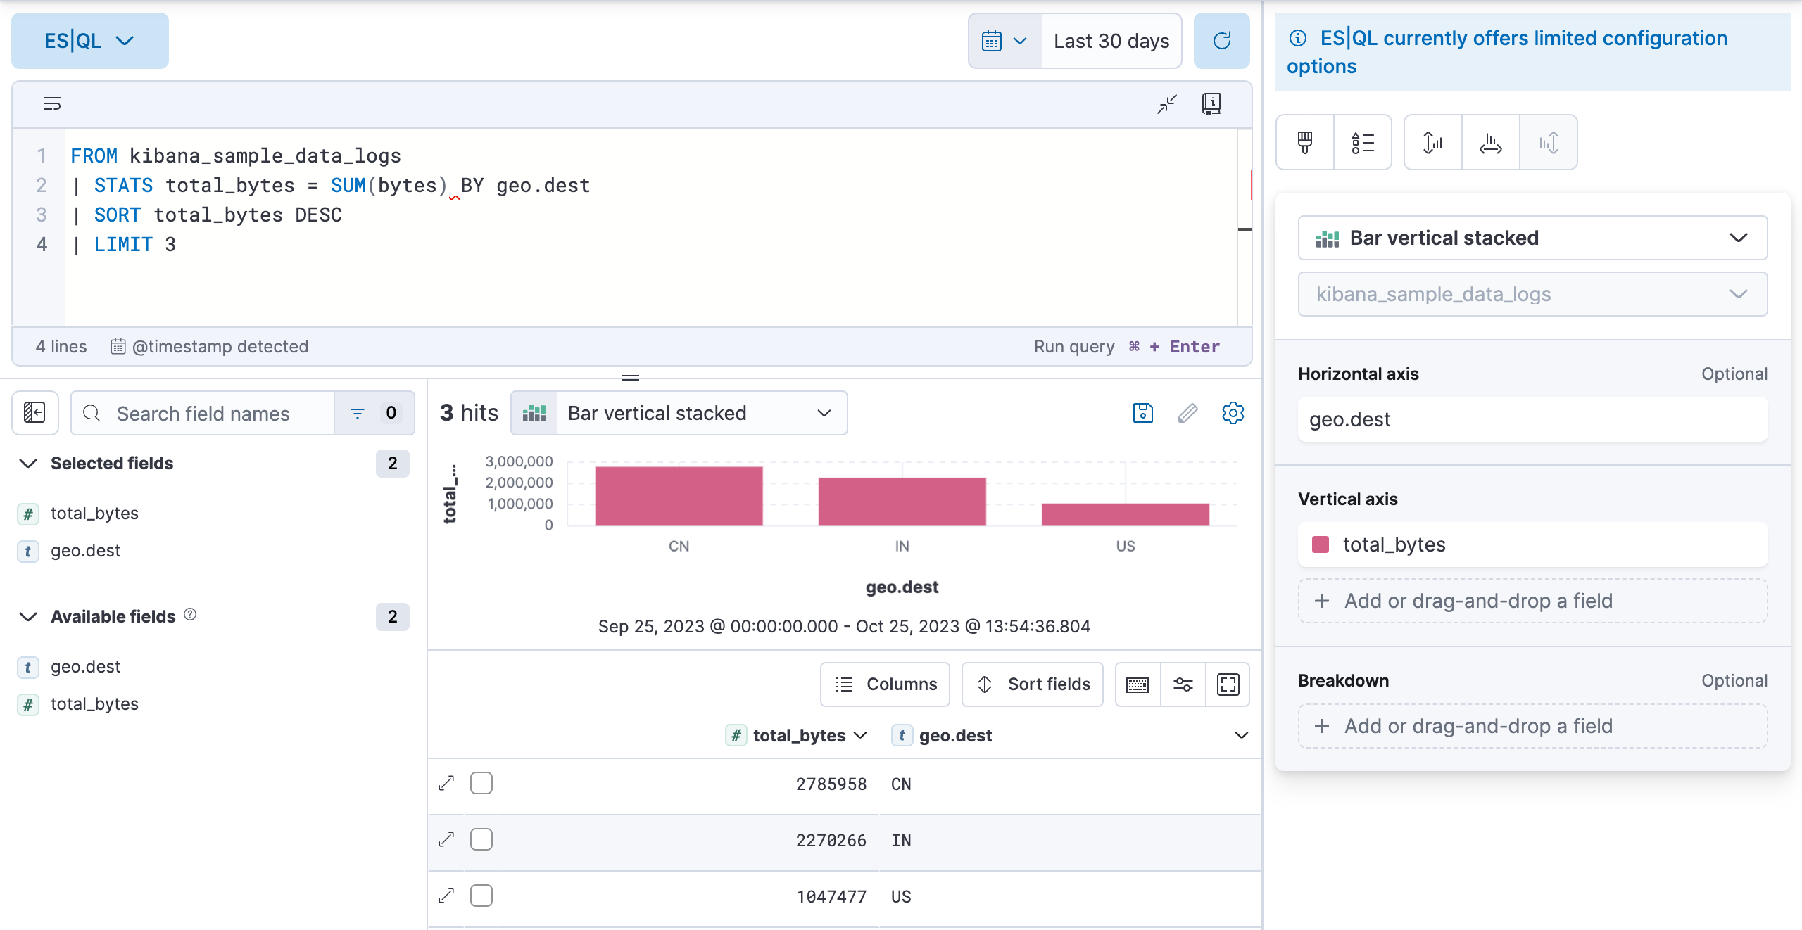
Task: Select the visual appearance paintbrush icon
Action: click(x=1304, y=143)
